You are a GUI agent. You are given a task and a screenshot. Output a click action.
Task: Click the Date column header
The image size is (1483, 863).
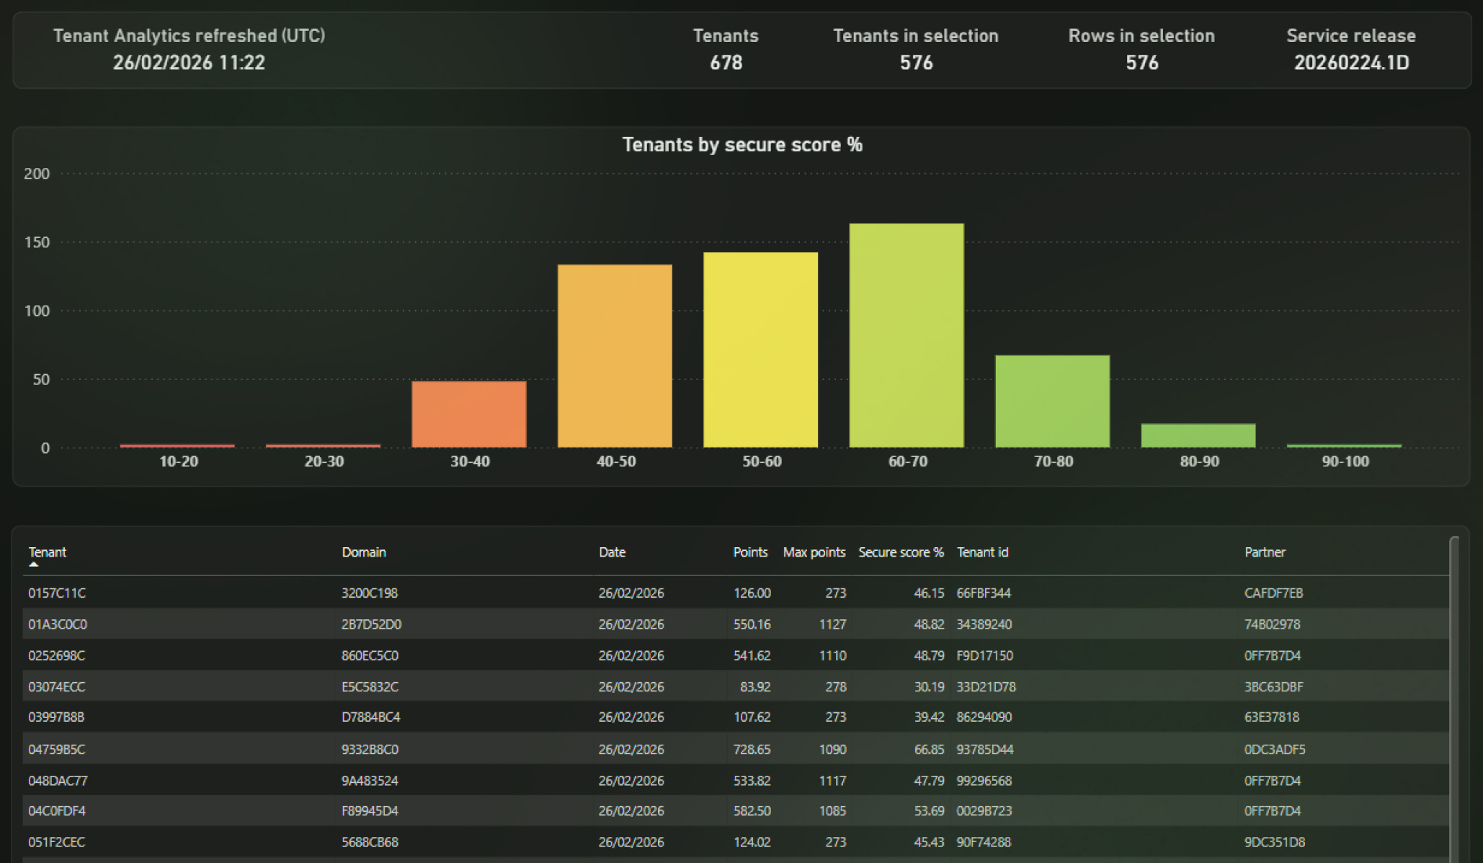point(612,552)
